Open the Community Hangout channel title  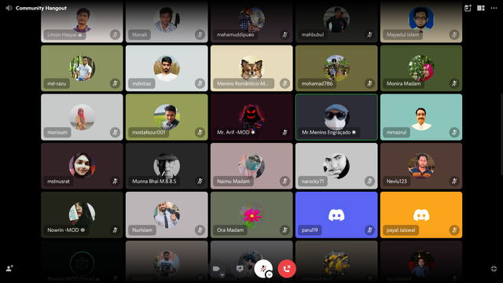(x=41, y=8)
